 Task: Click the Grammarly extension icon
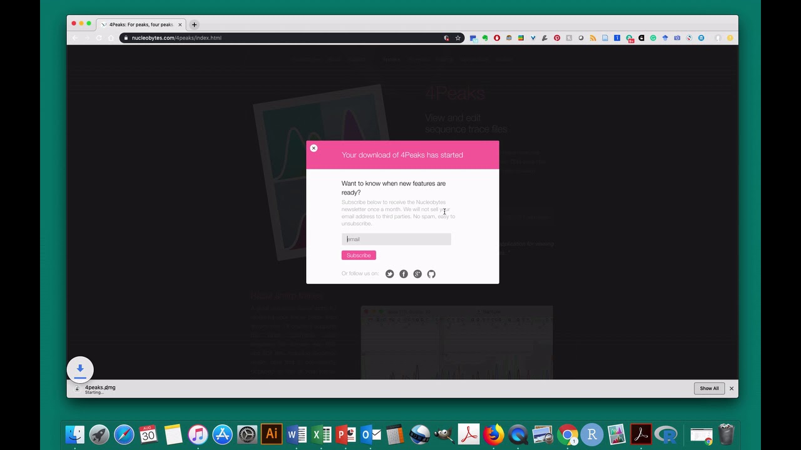(x=653, y=38)
